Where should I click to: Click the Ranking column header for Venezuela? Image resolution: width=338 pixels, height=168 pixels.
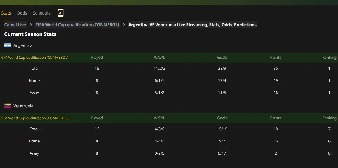tap(329, 118)
